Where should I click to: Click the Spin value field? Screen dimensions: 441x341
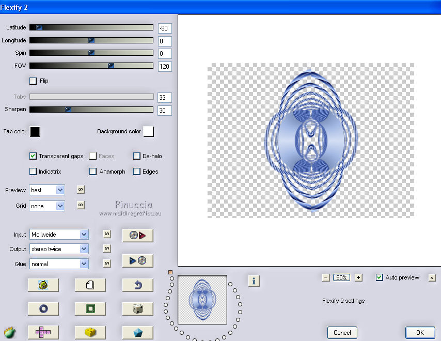click(x=165, y=53)
